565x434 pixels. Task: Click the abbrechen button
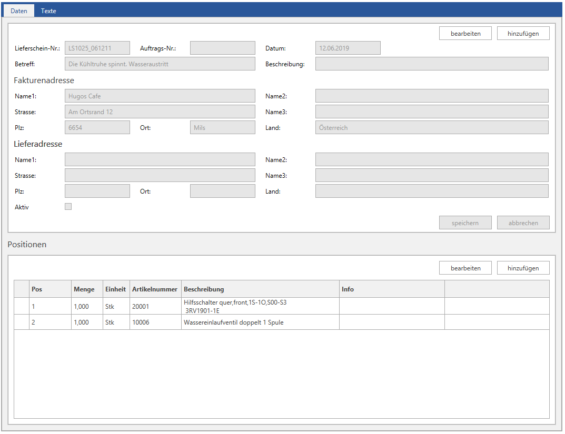click(523, 223)
